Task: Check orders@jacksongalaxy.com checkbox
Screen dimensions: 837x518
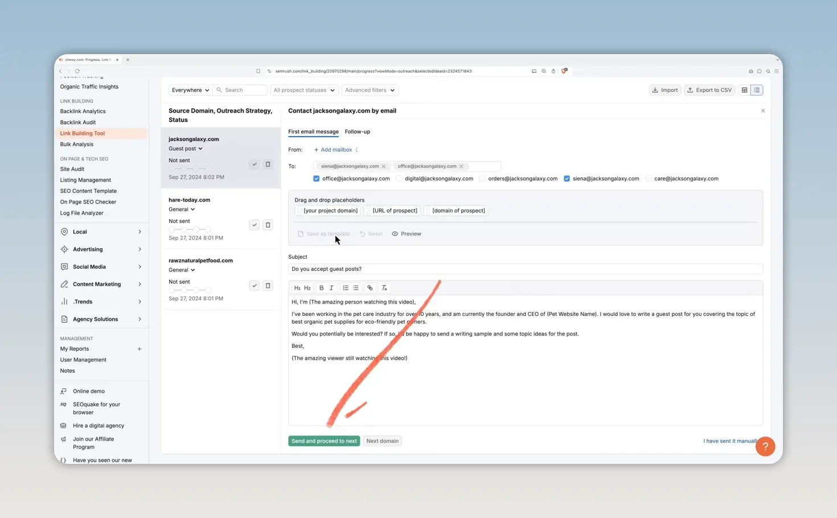Action: 482,179
